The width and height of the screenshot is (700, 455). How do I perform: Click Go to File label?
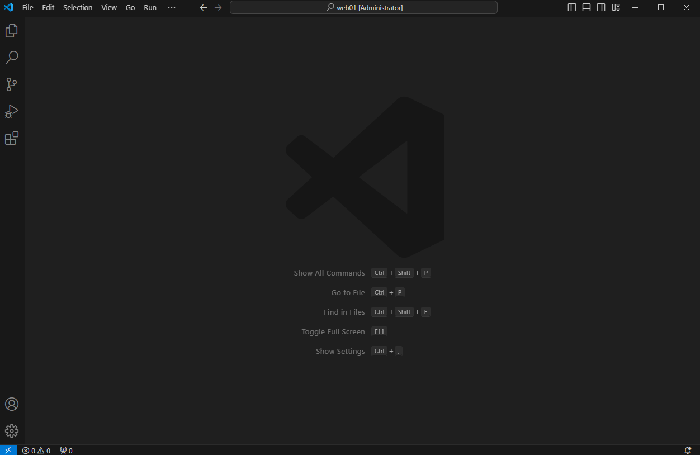coord(348,292)
